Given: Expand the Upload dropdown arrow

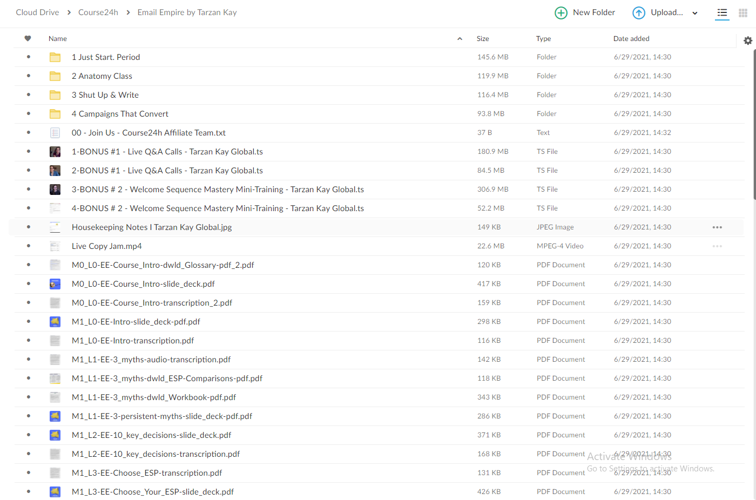Looking at the screenshot, I should click(695, 13).
